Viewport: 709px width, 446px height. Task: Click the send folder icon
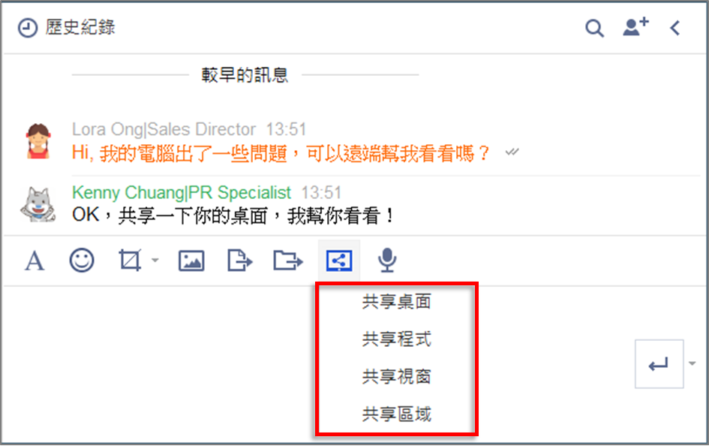288,261
